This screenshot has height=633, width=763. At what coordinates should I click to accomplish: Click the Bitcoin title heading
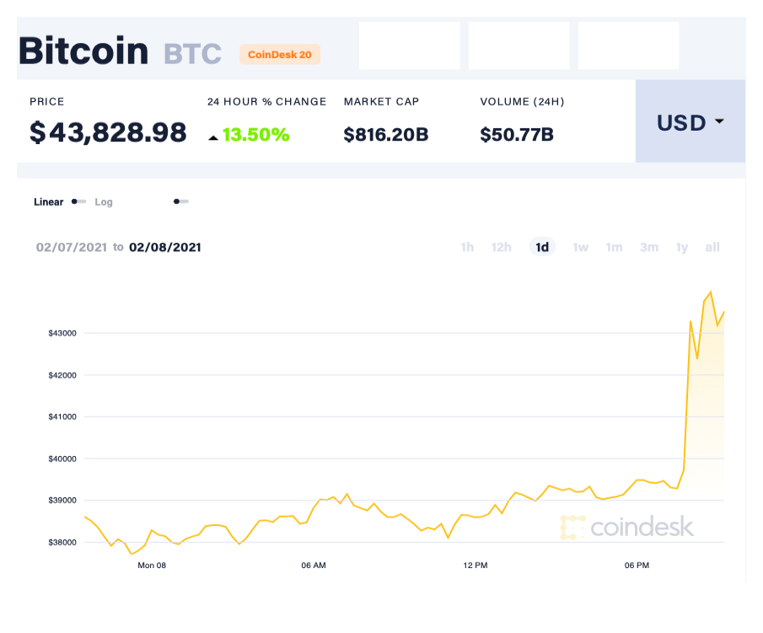[x=83, y=51]
